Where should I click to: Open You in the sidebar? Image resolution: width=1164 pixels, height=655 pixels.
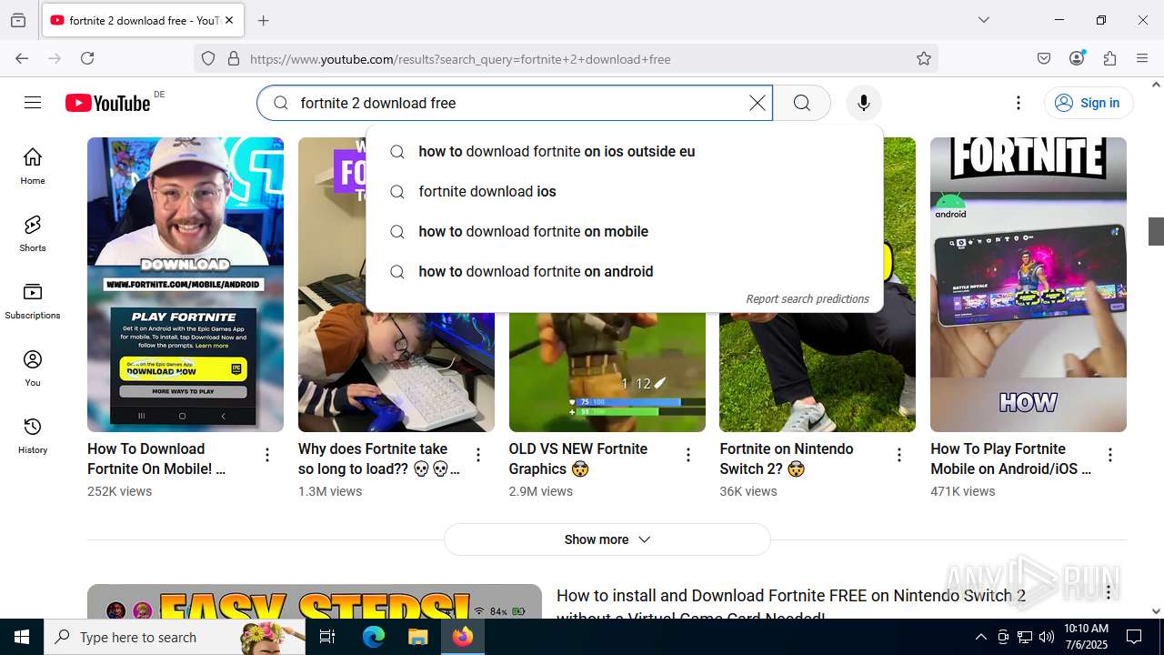[33, 368]
